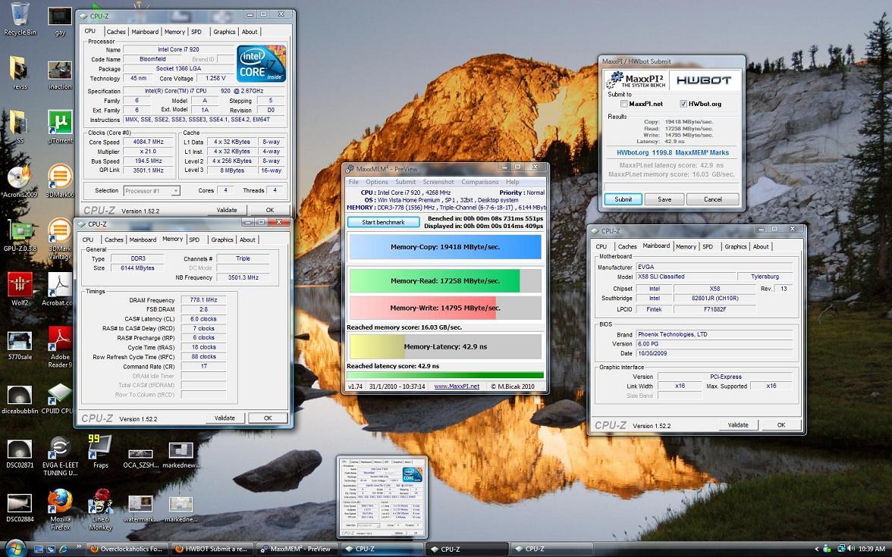The width and height of the screenshot is (892, 557).
Task: Switch to the Overclockaholics Fo... taskbar button
Action: point(126,549)
